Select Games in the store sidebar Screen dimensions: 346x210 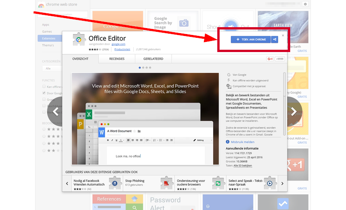pos(47,31)
